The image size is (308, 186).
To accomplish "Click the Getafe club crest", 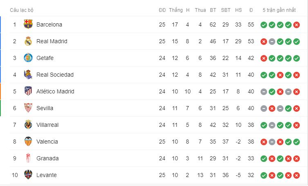I will point(28,58).
